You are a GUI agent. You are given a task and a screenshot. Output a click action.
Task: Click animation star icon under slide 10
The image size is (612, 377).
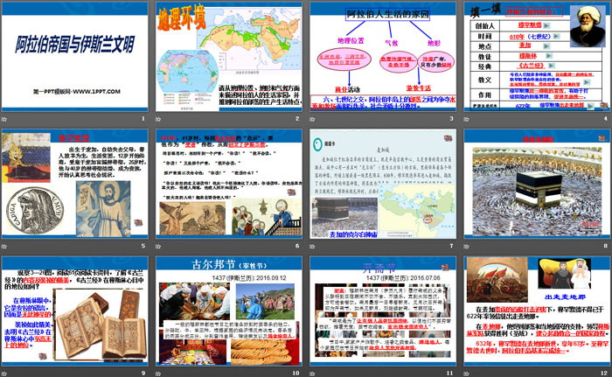click(x=158, y=374)
